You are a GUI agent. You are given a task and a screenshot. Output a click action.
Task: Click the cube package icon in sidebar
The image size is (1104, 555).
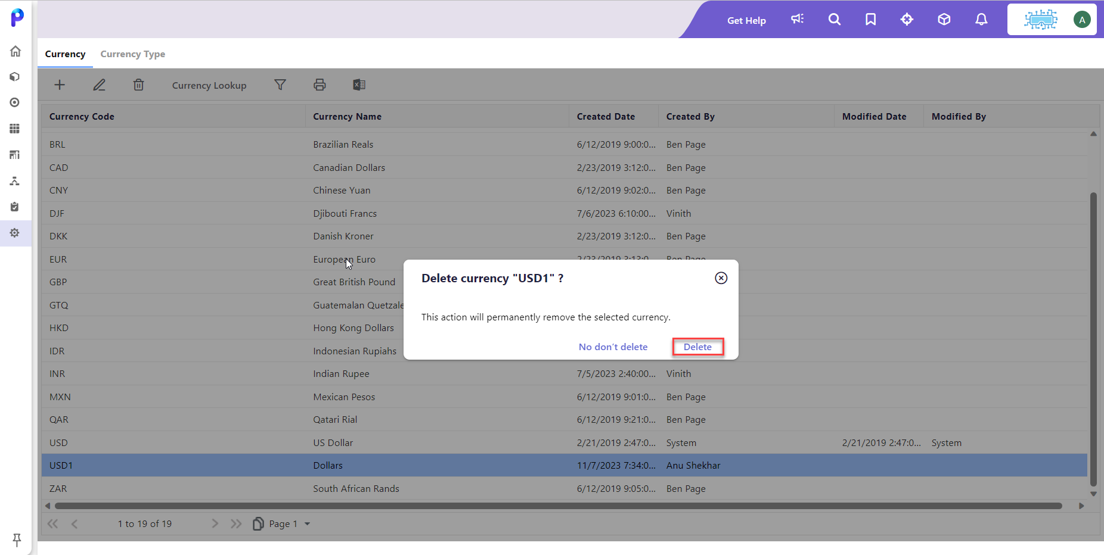click(15, 77)
